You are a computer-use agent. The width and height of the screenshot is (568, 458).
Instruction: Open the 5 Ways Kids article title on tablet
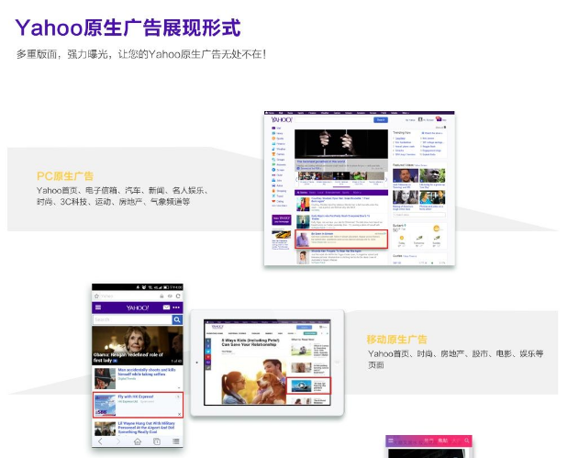[x=251, y=342]
